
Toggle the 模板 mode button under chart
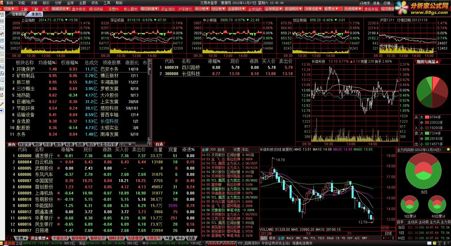272,238
